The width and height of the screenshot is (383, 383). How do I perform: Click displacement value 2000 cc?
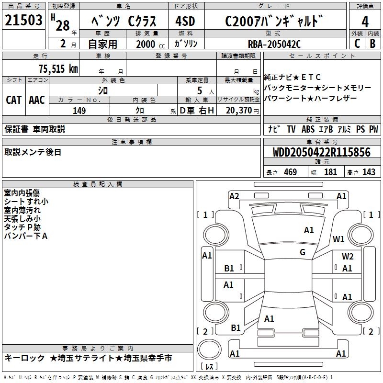point(150,45)
